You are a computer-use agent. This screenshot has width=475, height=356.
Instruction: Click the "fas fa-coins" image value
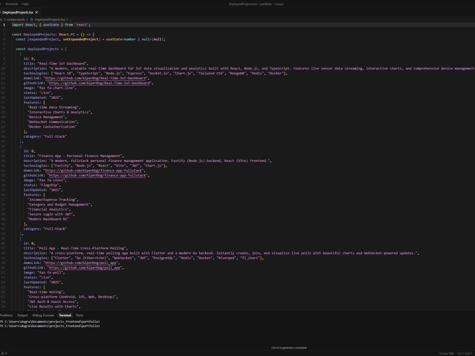point(52,180)
